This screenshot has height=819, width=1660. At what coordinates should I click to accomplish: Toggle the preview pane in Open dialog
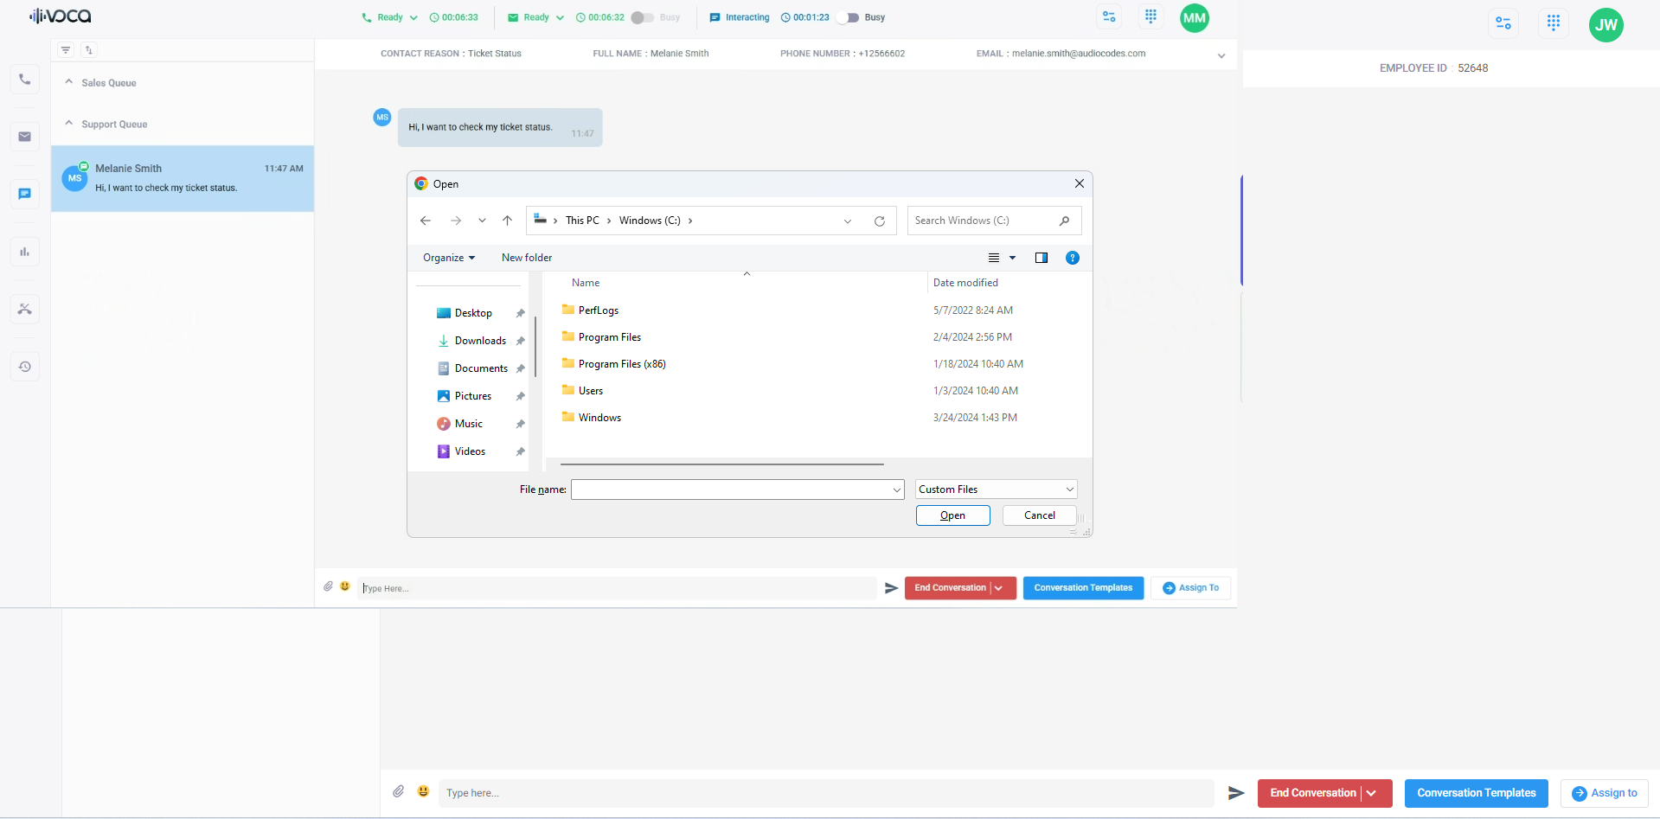pyautogui.click(x=1042, y=258)
